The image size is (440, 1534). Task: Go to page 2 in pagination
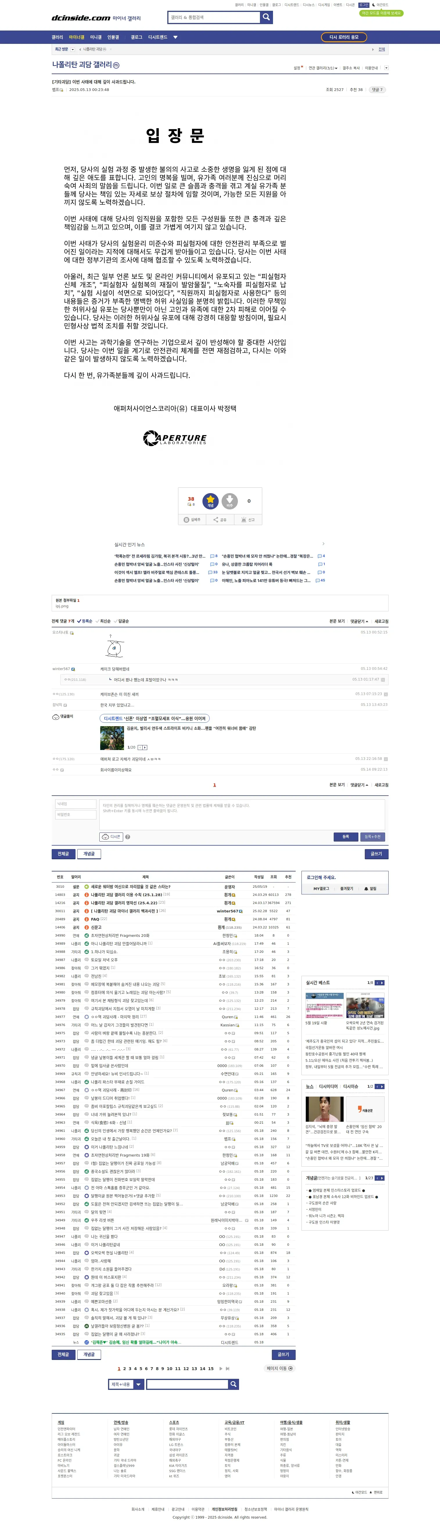click(124, 1368)
